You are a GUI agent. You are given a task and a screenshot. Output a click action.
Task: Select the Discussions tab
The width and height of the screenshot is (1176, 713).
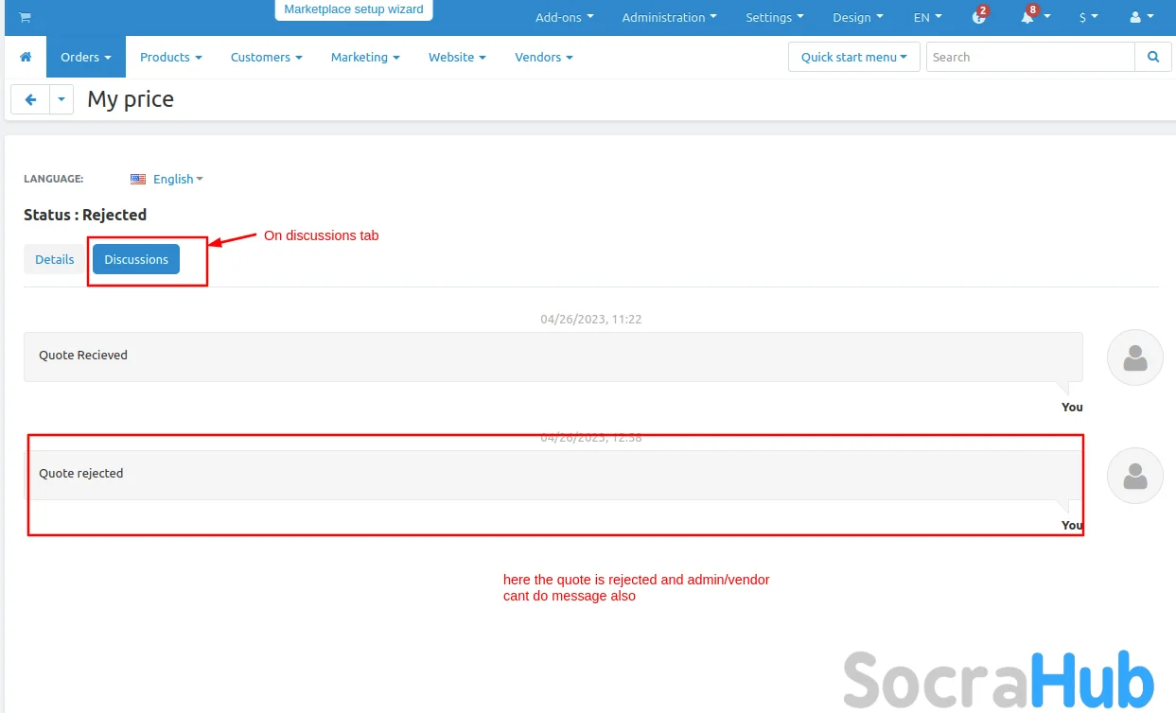click(136, 259)
